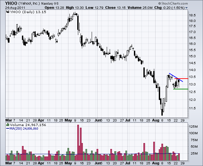Click the Volume 24,967,156 legend text
This screenshot has height=166, width=203.
tap(28, 125)
